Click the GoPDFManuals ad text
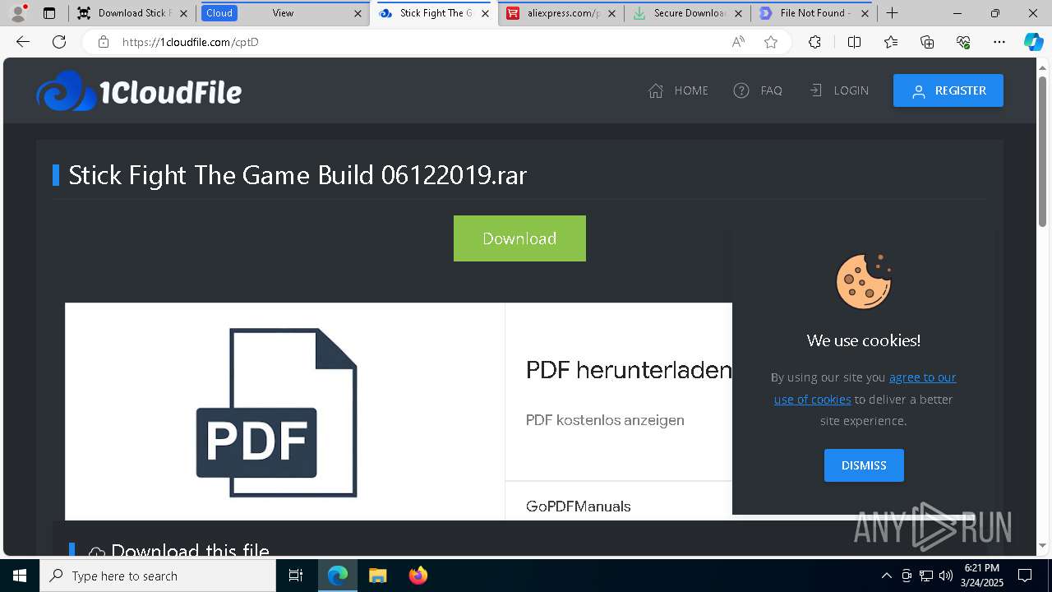The image size is (1052, 592). click(579, 506)
